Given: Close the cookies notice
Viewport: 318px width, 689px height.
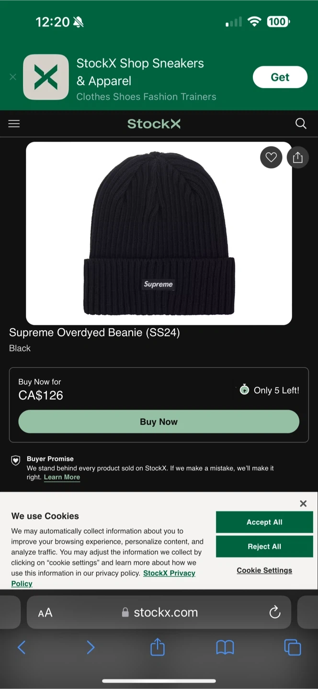Looking at the screenshot, I should point(303,503).
